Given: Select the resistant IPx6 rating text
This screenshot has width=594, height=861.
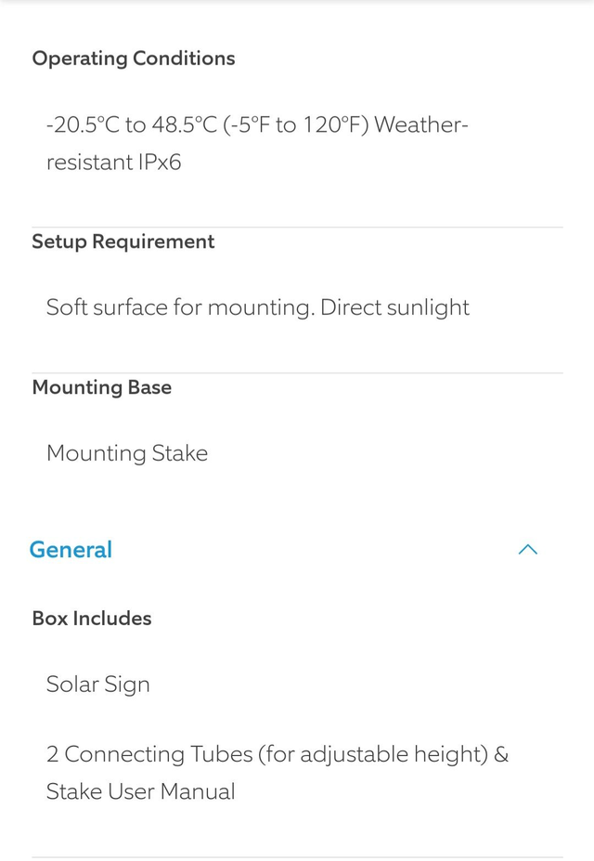Looking at the screenshot, I should tap(113, 163).
